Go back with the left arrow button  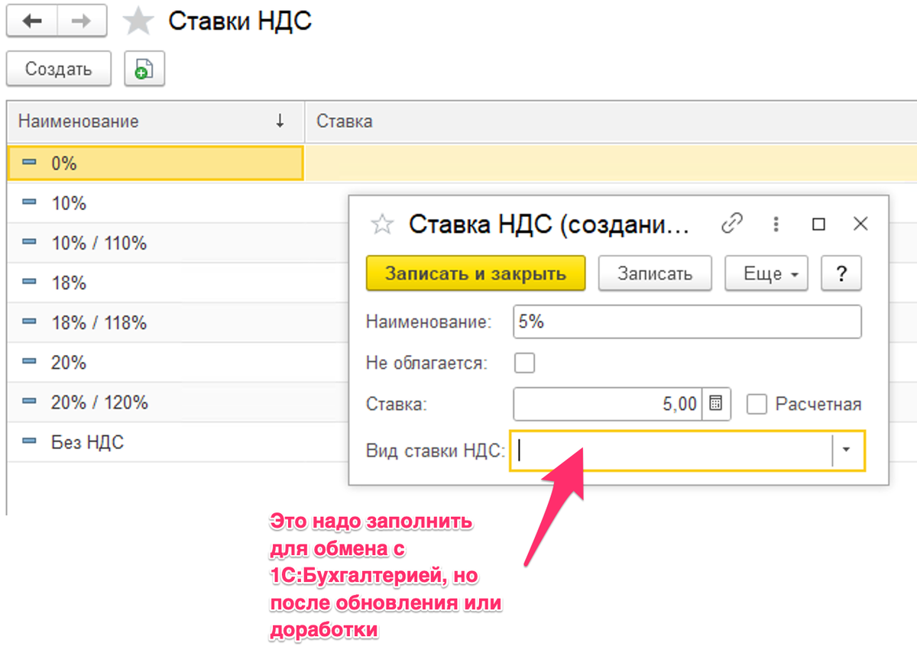(x=32, y=21)
